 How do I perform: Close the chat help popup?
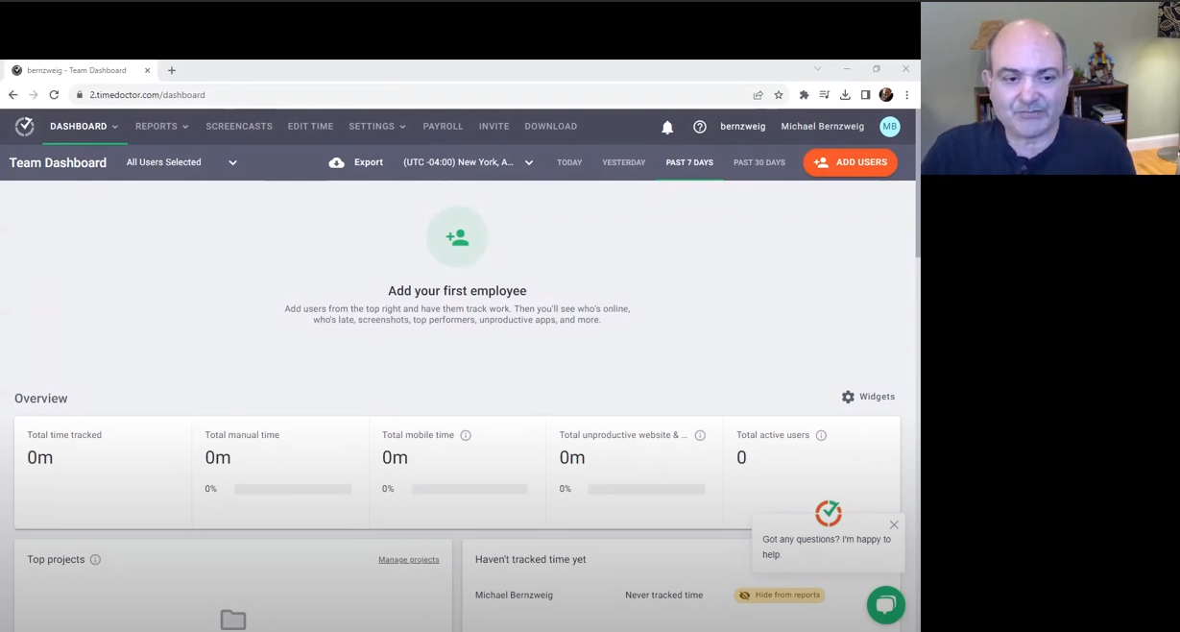coord(894,524)
